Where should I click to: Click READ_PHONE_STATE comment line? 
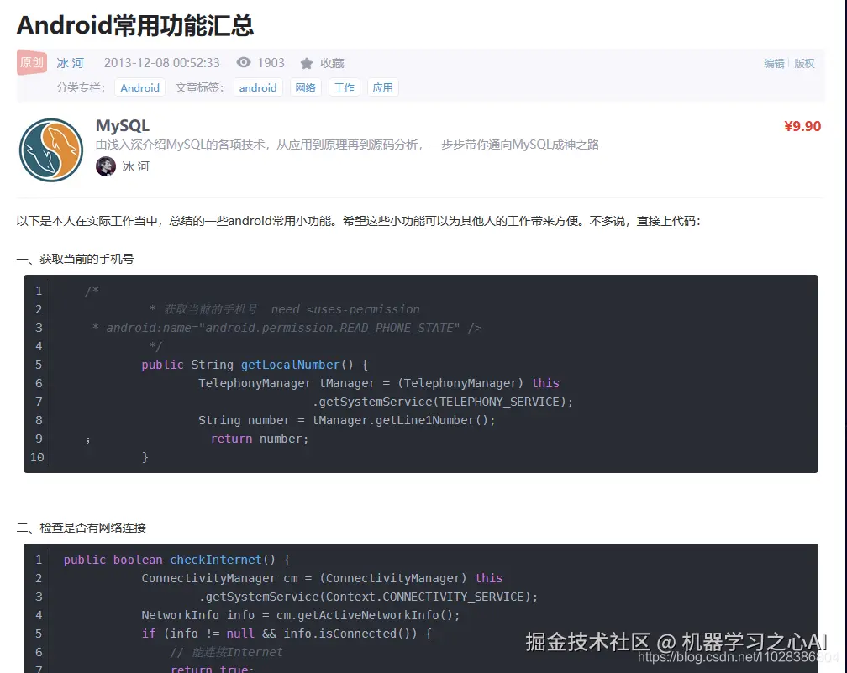pyautogui.click(x=287, y=328)
